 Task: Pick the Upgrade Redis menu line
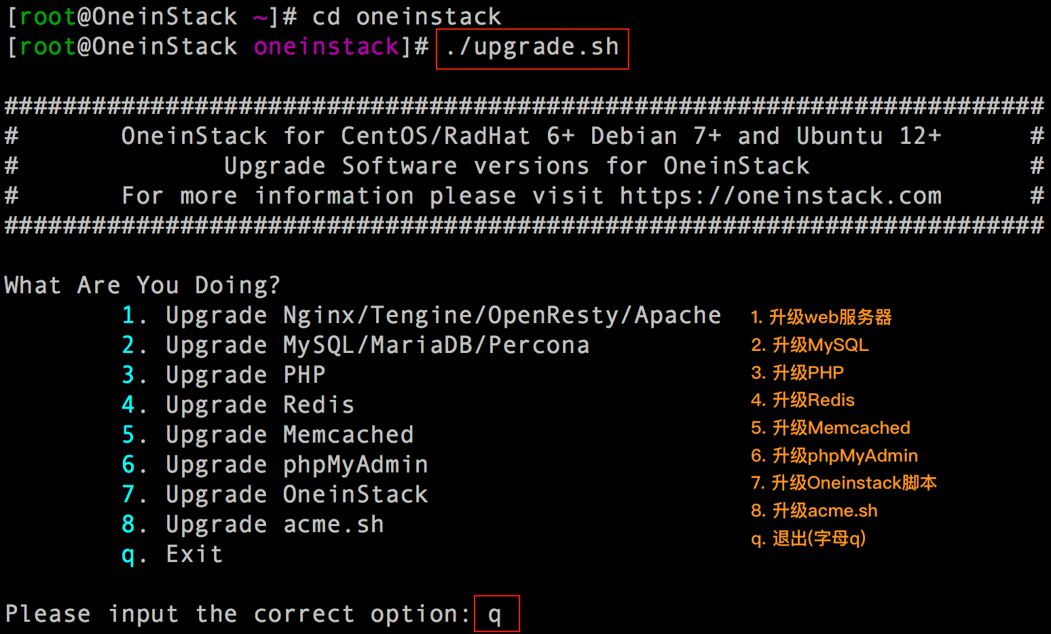(x=259, y=405)
